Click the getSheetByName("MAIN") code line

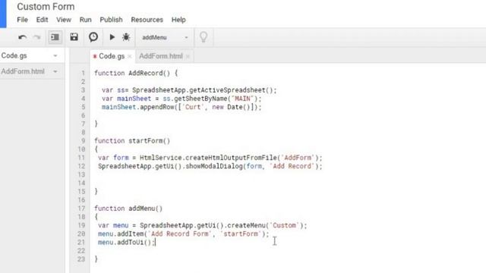coord(181,99)
